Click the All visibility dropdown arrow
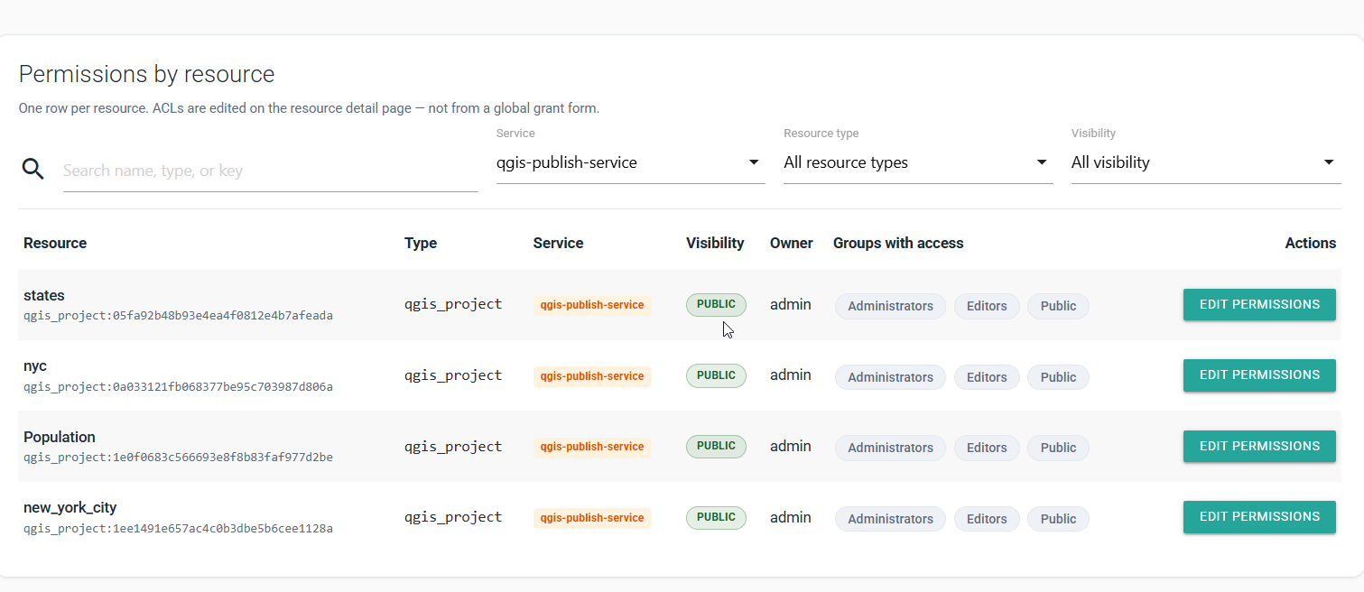This screenshot has width=1364, height=592. point(1329,162)
